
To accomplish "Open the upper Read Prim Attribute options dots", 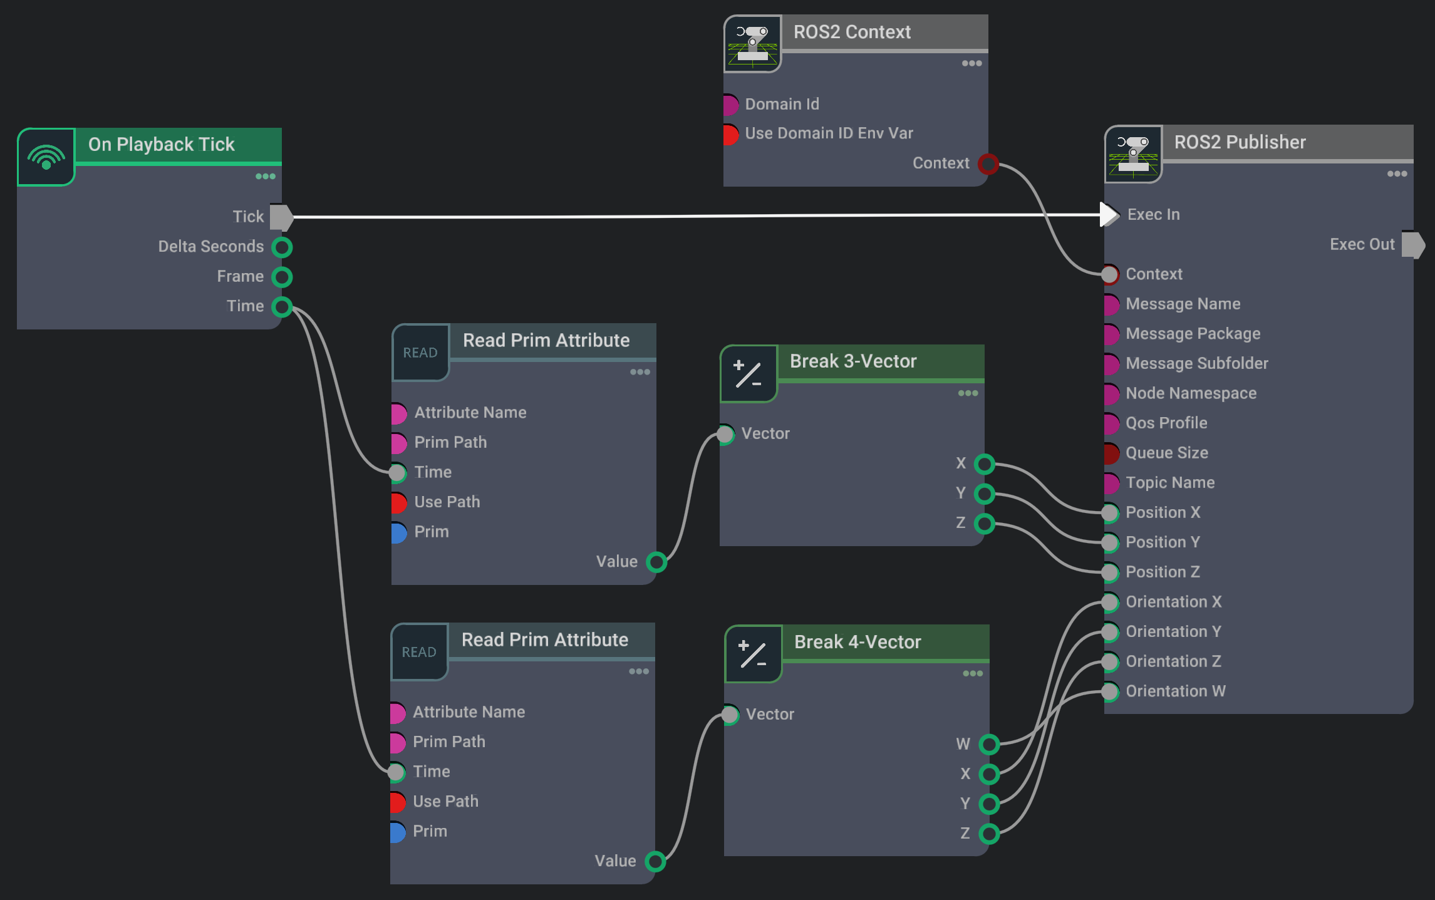I will 640,372.
